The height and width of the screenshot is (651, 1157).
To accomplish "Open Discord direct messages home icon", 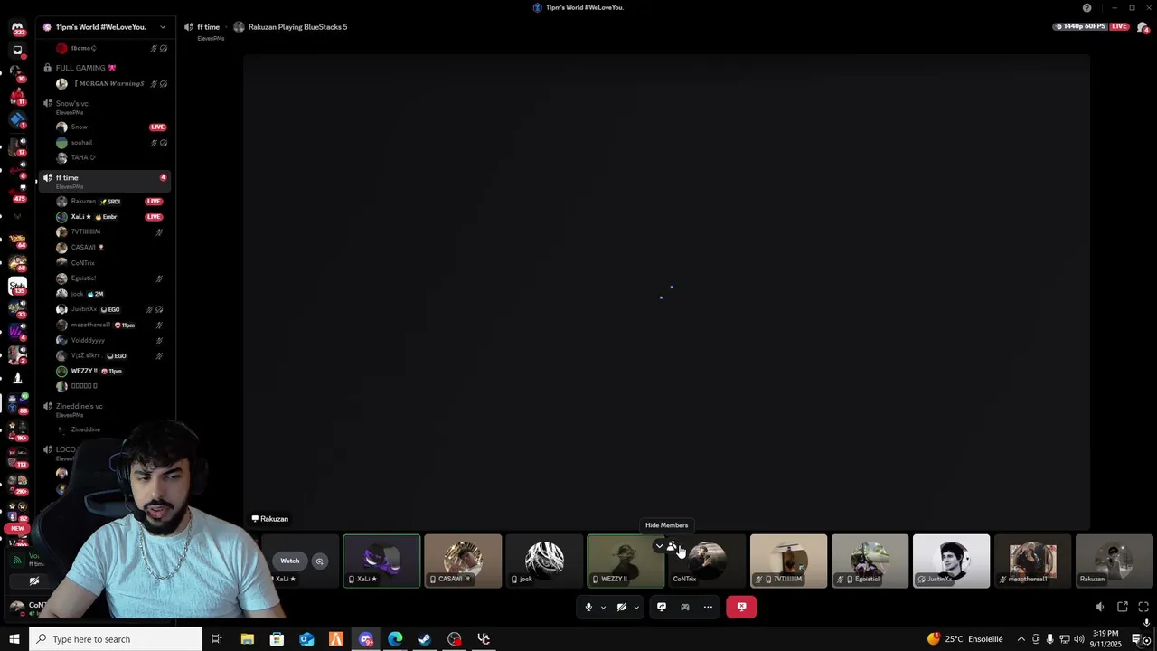I will pyautogui.click(x=17, y=28).
